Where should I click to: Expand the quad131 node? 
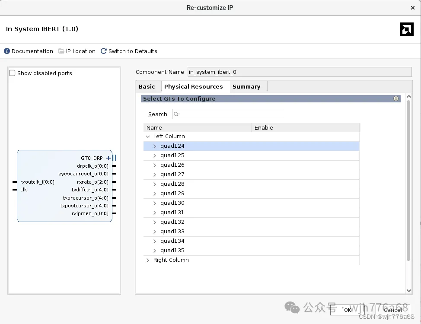coord(155,213)
